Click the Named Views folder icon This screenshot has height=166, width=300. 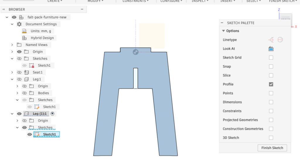[19, 45]
